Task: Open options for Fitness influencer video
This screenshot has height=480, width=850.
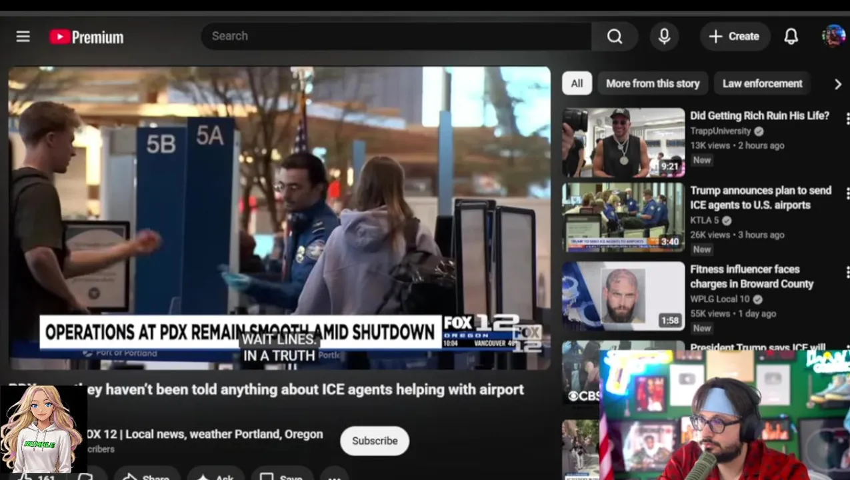Action: pos(847,272)
